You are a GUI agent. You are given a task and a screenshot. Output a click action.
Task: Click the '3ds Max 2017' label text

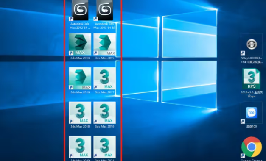pyautogui.click(x=104, y=92)
